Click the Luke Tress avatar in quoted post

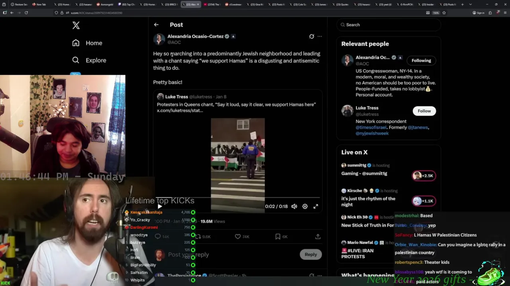pyautogui.click(x=160, y=97)
